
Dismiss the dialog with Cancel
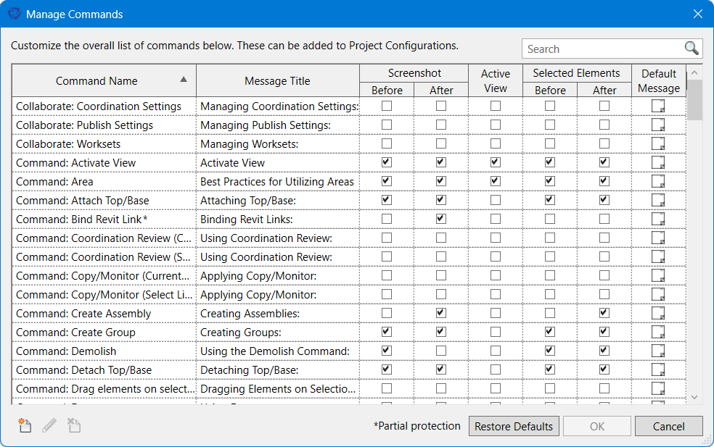click(668, 426)
